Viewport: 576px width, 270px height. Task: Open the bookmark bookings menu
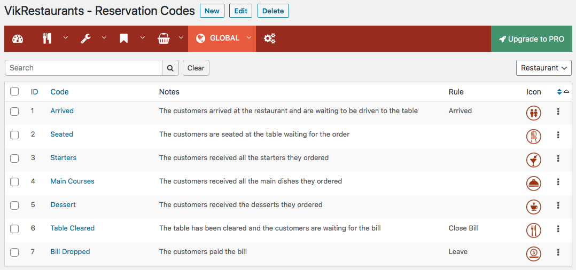coord(124,38)
